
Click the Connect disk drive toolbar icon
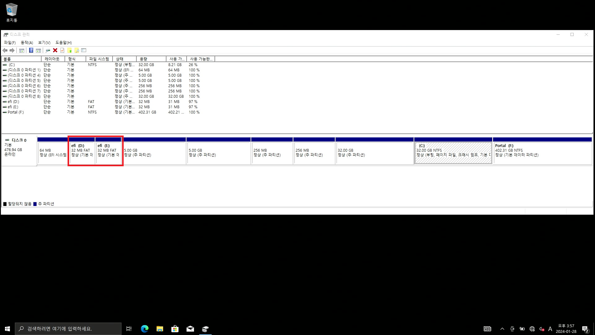pyautogui.click(x=48, y=50)
